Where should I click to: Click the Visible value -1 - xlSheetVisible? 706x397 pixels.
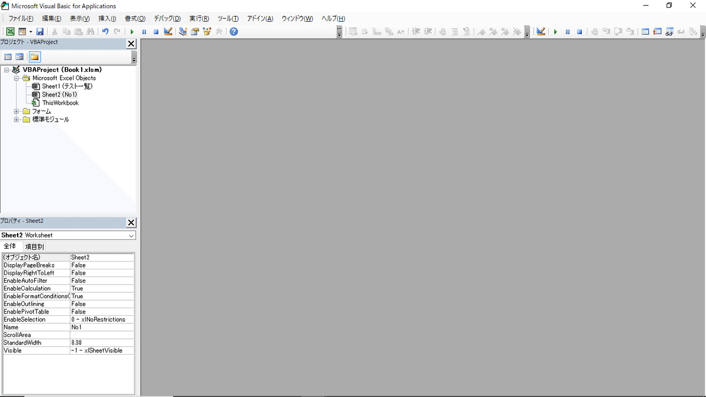[x=102, y=350]
